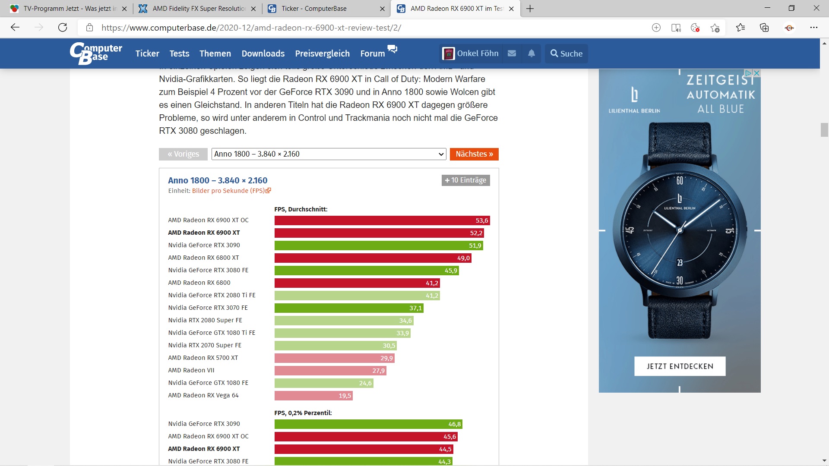This screenshot has width=829, height=466.
Task: Open the messages envelope icon
Action: (512, 54)
